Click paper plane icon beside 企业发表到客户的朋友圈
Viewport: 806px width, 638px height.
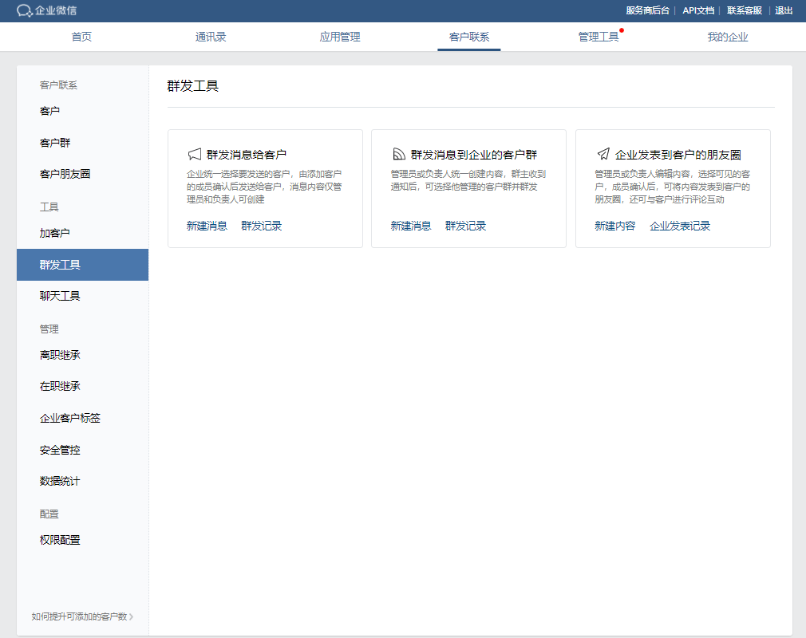point(603,155)
